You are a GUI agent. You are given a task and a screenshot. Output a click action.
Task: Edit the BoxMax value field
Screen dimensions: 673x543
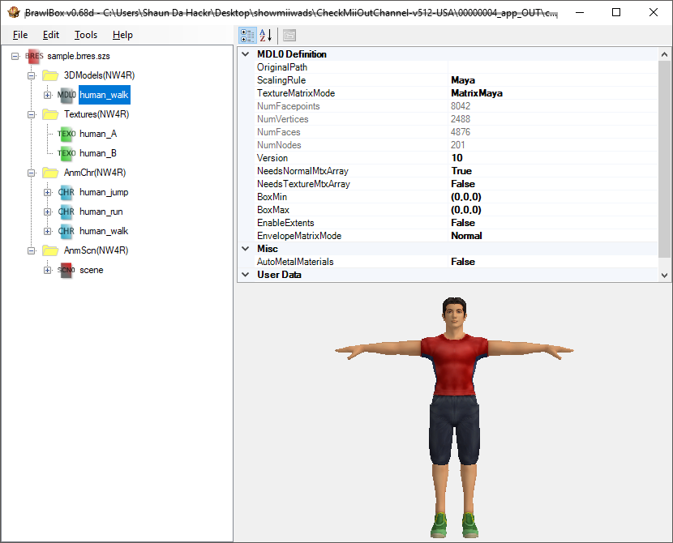tap(553, 210)
